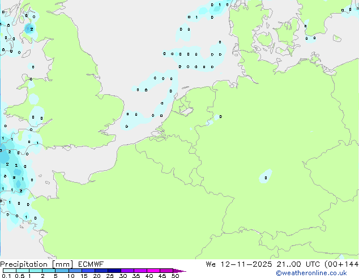This screenshot has width=359, height=278.
Task: Pick the 35–40 mm purple legend swatch
Action: tap(140, 271)
